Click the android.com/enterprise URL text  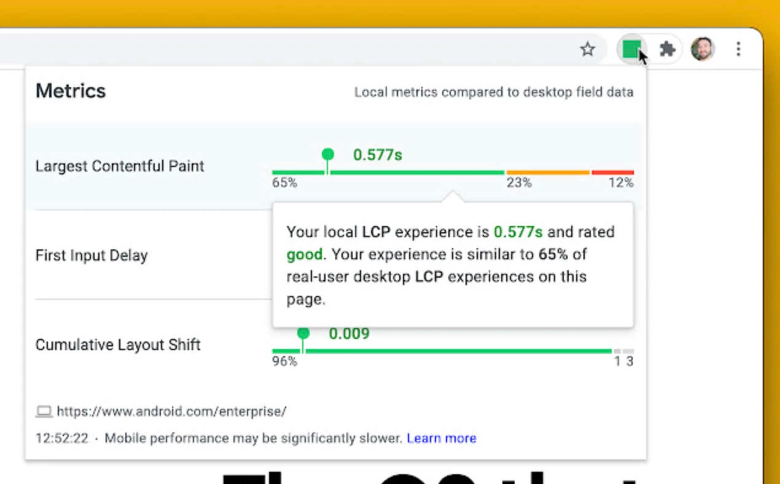tap(171, 412)
